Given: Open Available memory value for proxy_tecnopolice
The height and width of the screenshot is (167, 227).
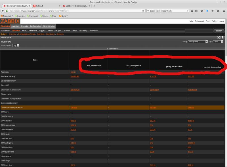Looking at the screenshot, I should coord(153,77).
